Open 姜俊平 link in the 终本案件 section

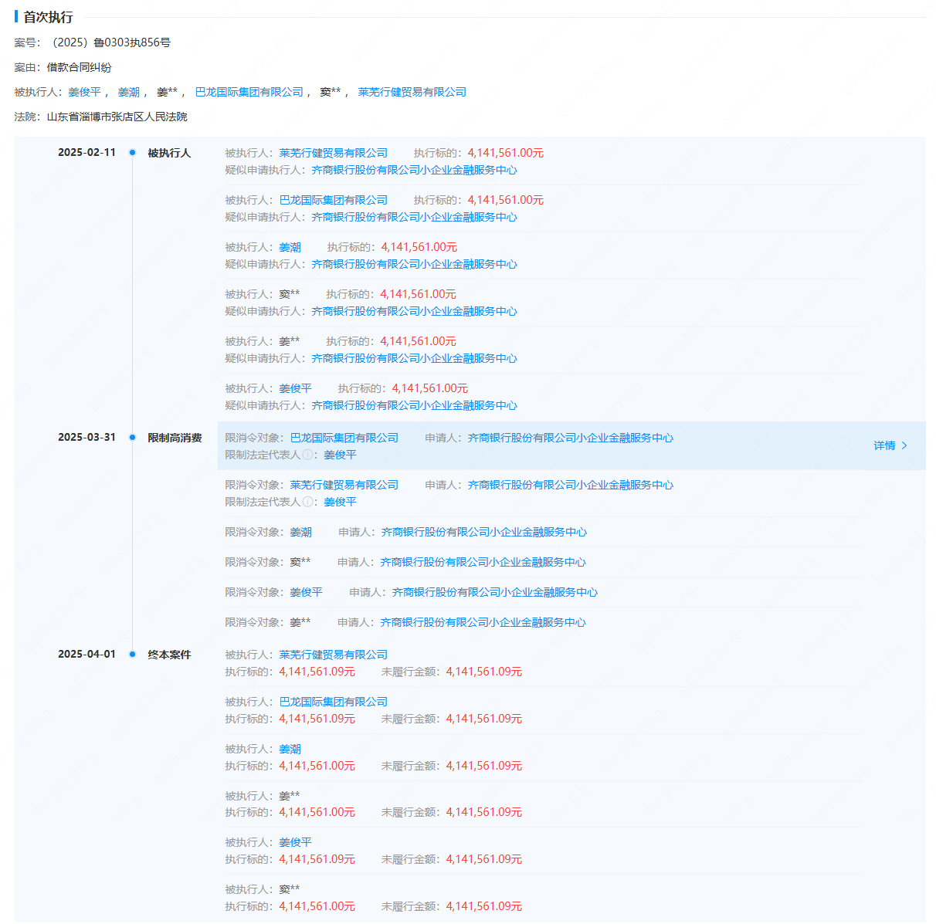296,843
